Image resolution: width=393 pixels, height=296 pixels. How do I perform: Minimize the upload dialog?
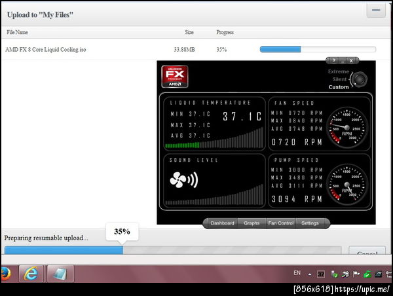click(376, 10)
